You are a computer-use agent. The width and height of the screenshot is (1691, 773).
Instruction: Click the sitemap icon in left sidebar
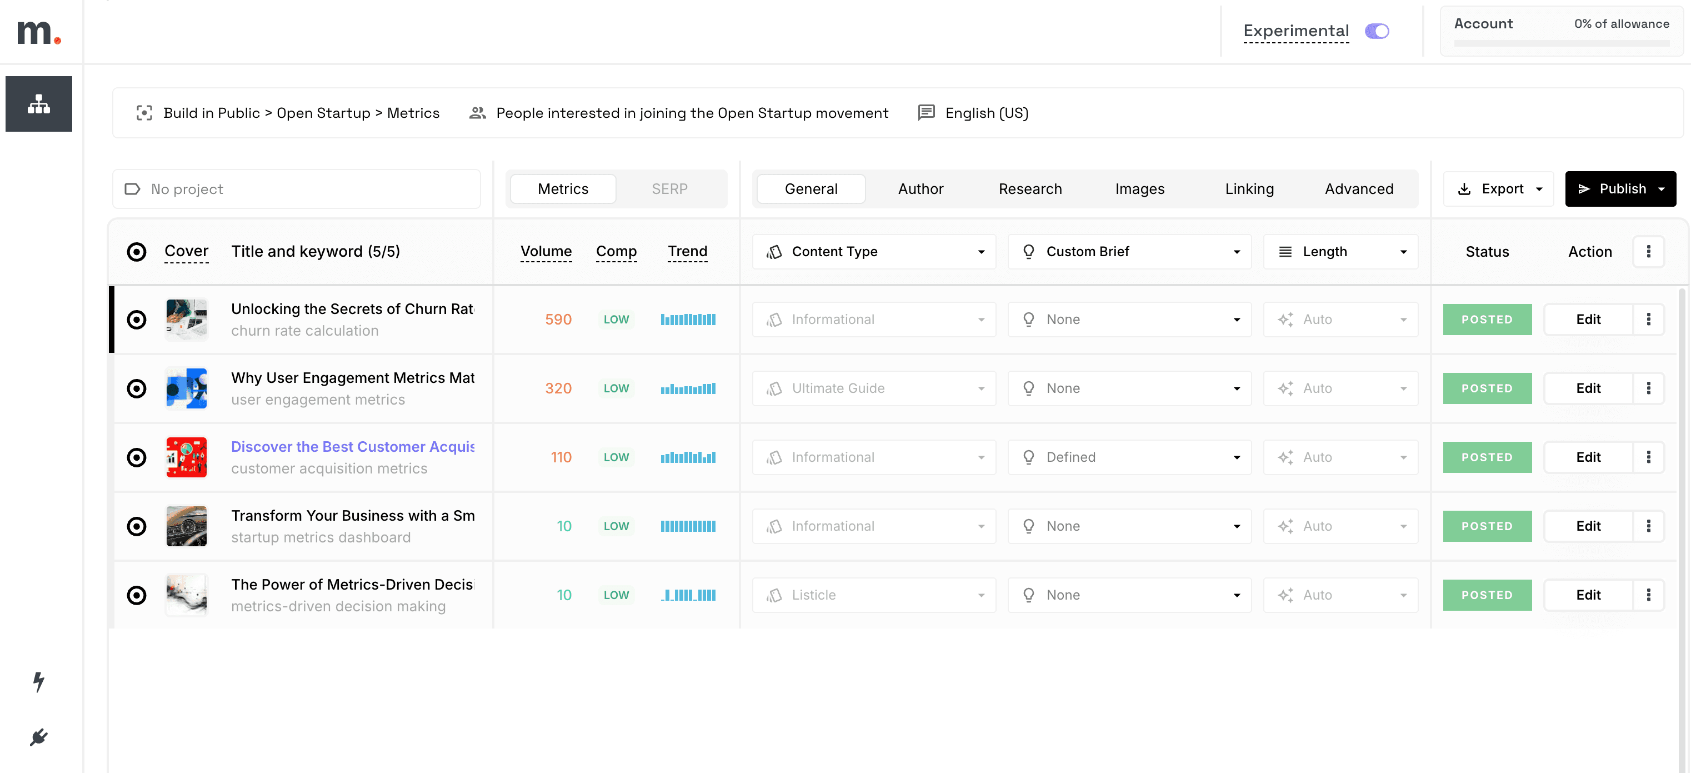(39, 104)
